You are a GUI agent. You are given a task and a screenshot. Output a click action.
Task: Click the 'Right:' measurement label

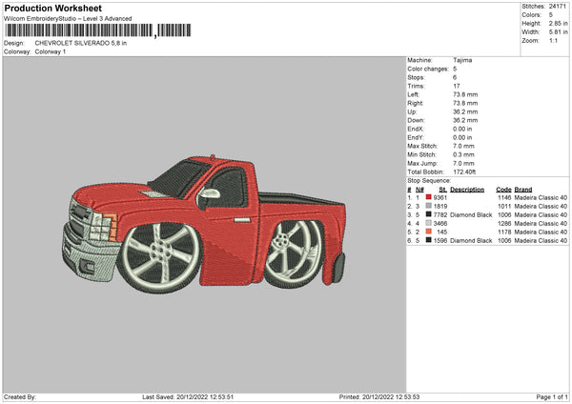click(415, 103)
